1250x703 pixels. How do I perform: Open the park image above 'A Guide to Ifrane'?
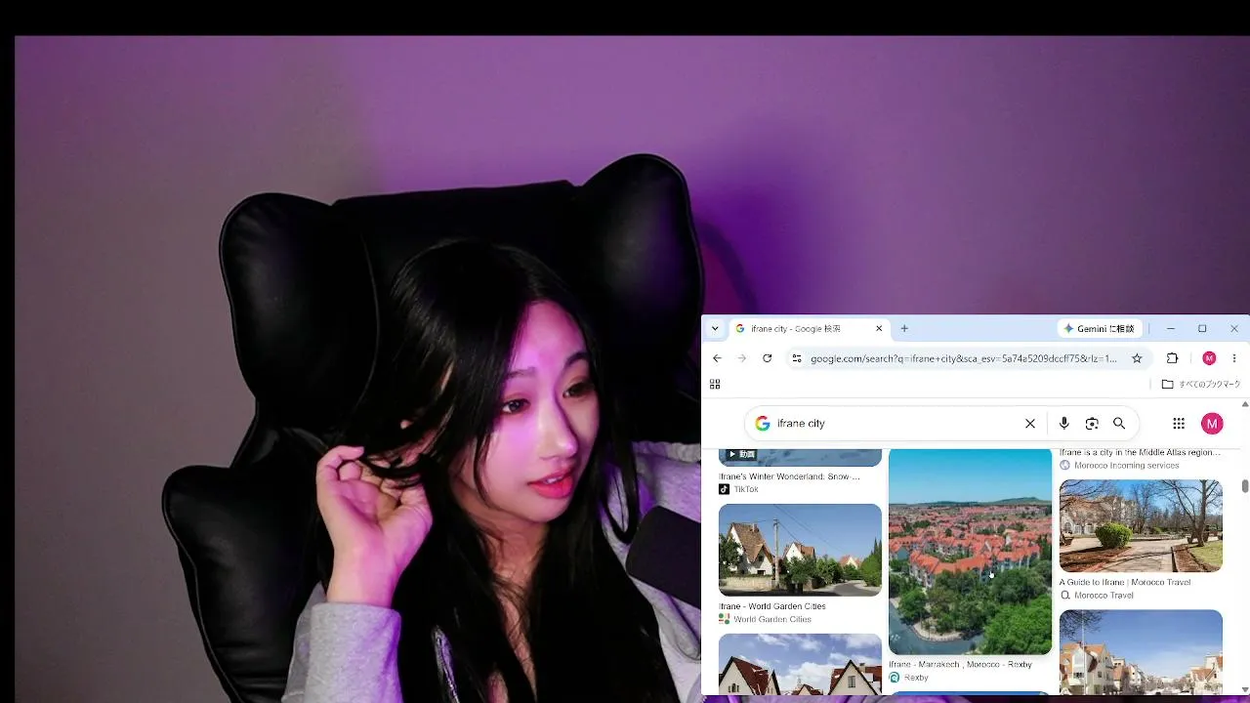pyautogui.click(x=1141, y=526)
